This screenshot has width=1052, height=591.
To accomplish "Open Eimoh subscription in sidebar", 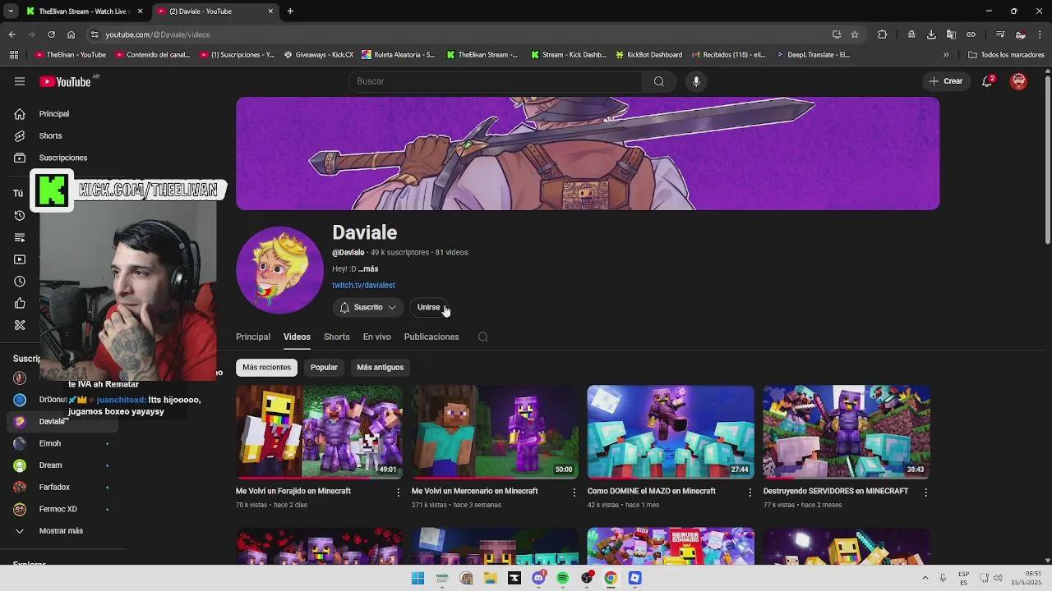I will pos(62,443).
